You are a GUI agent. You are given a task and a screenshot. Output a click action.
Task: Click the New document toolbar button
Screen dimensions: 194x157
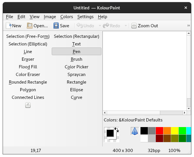(x=14, y=26)
